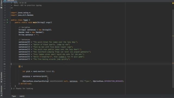Click the highlighted 'do' keyword
The width and height of the screenshot is (174, 98).
tap(20, 66)
